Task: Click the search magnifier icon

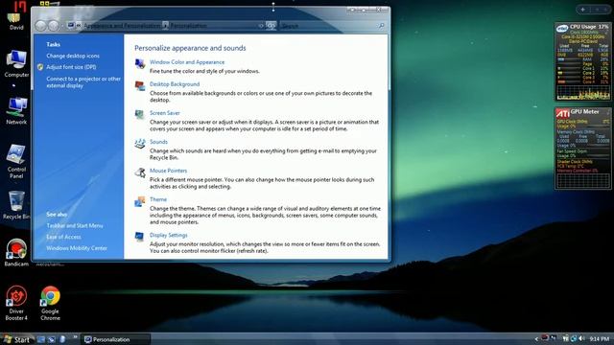Action: 381,26
